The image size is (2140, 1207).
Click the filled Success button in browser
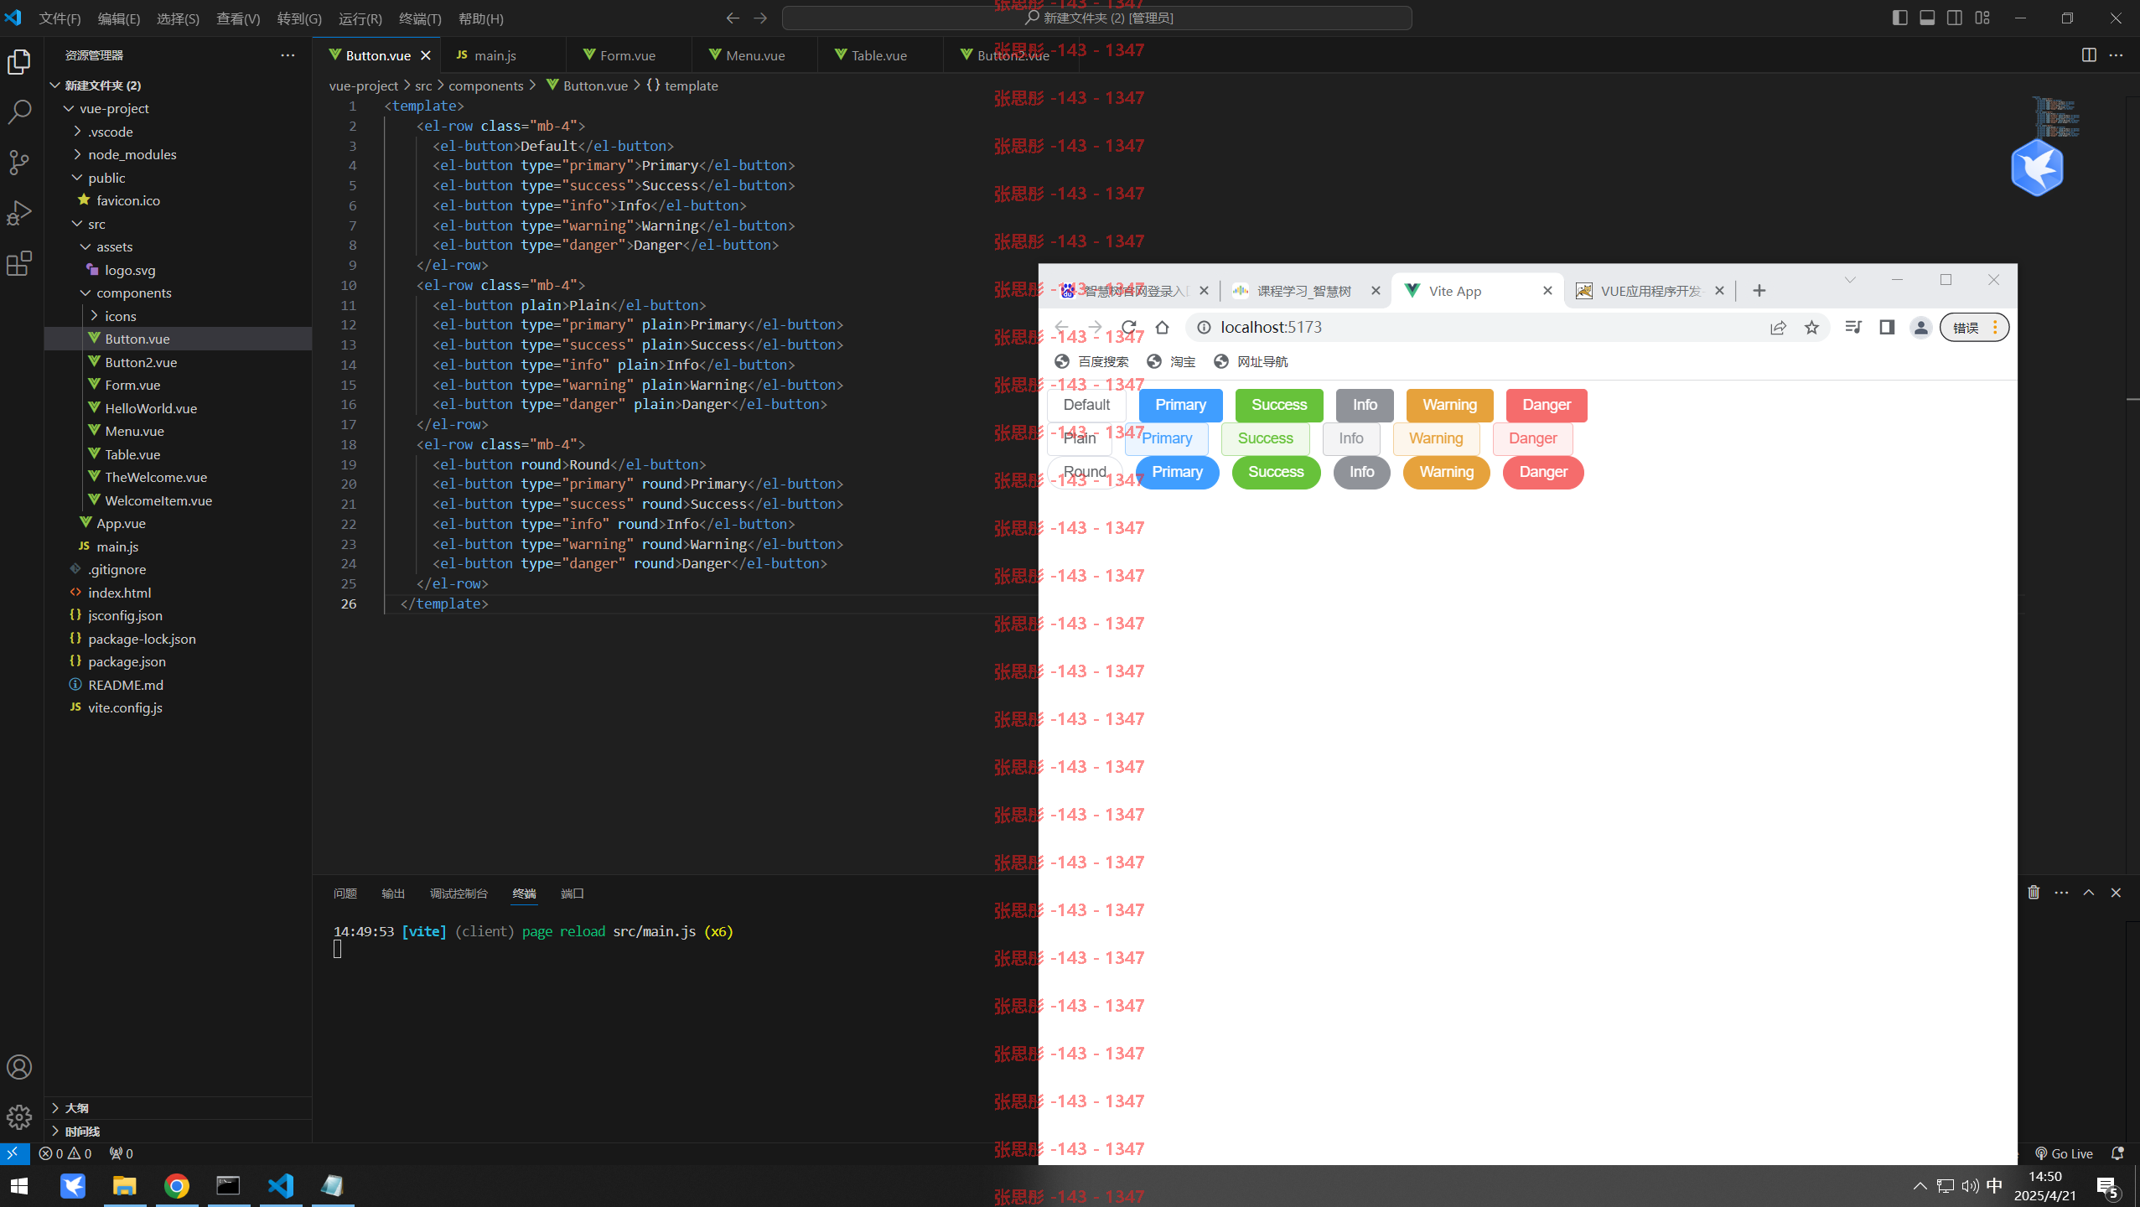click(x=1278, y=405)
